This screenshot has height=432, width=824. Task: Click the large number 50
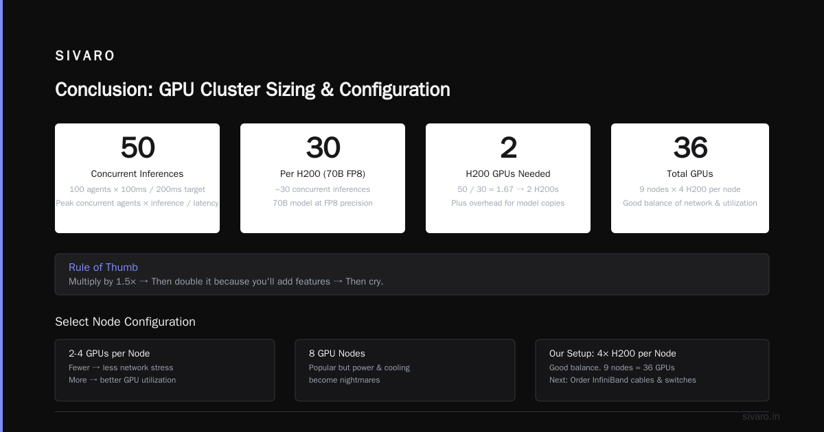click(137, 147)
